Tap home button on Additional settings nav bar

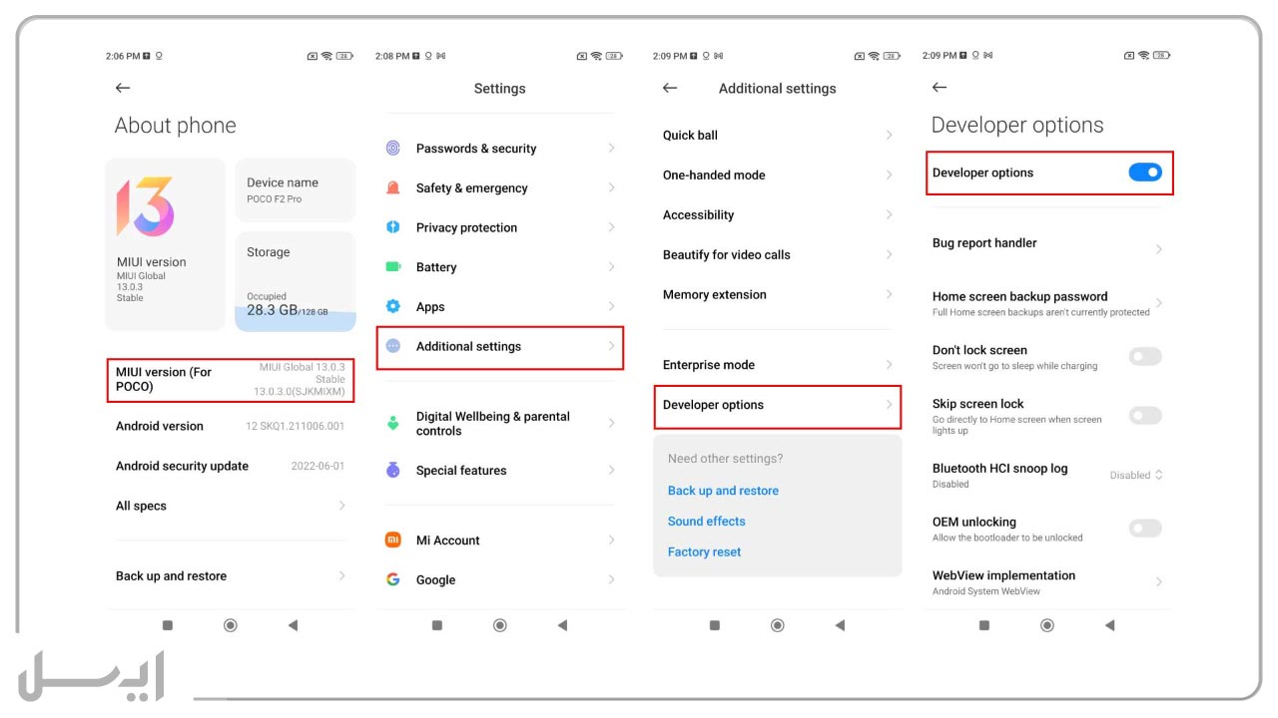tap(778, 625)
